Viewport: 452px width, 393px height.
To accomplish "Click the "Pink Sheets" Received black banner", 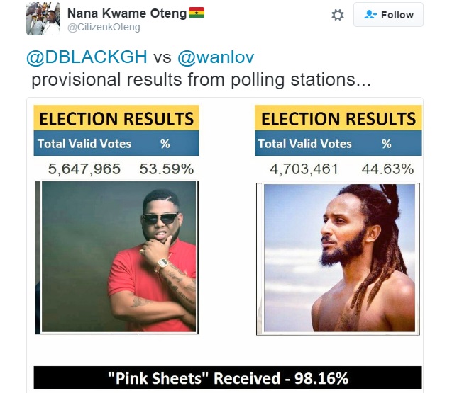I will [228, 377].
